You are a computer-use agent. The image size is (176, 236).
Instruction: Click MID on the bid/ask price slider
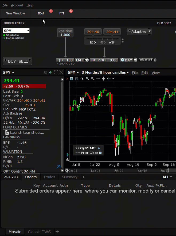pos(103,42)
